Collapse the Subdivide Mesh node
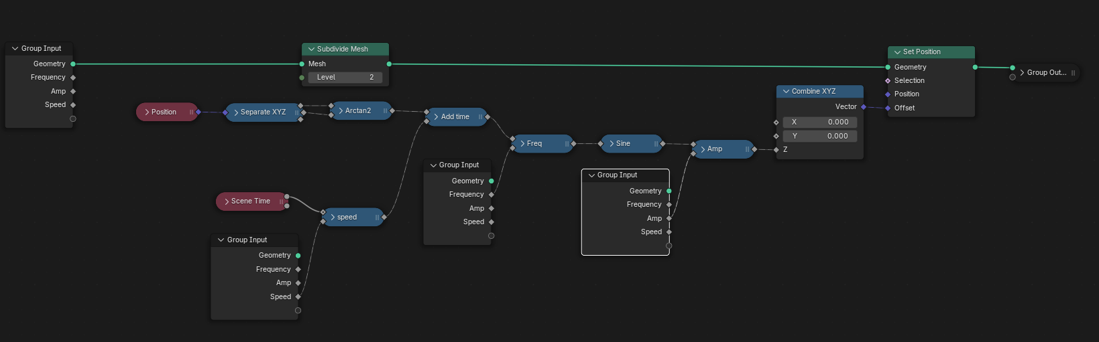 (311, 50)
